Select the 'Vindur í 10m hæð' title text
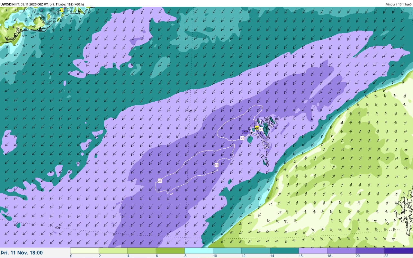The image size is (413, 258). point(399,4)
